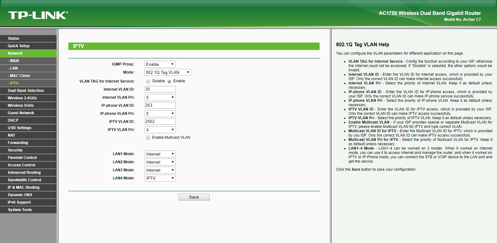
Task: Expand the LAN3 Mode dropdown
Action: [x=160, y=170]
